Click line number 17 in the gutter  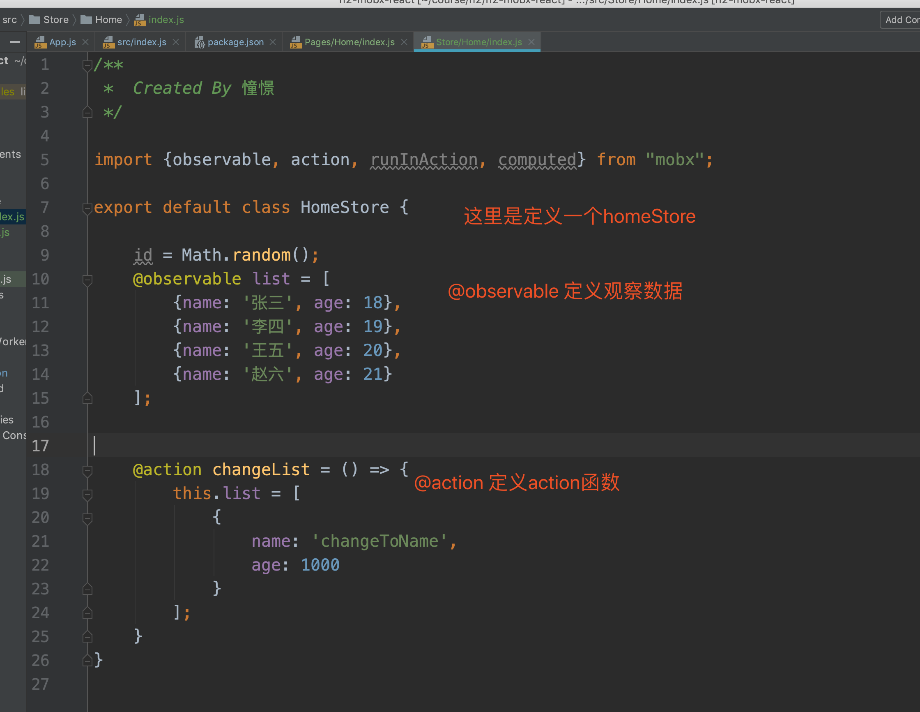tap(40, 446)
